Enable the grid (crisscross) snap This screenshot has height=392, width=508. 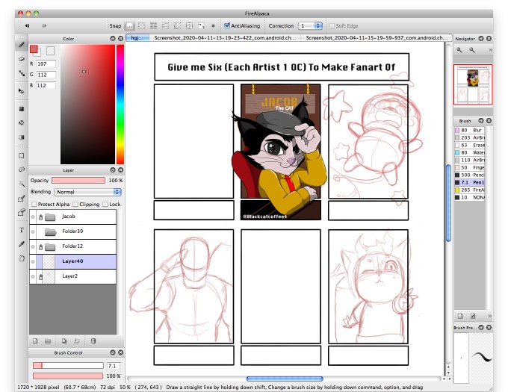[x=154, y=25]
